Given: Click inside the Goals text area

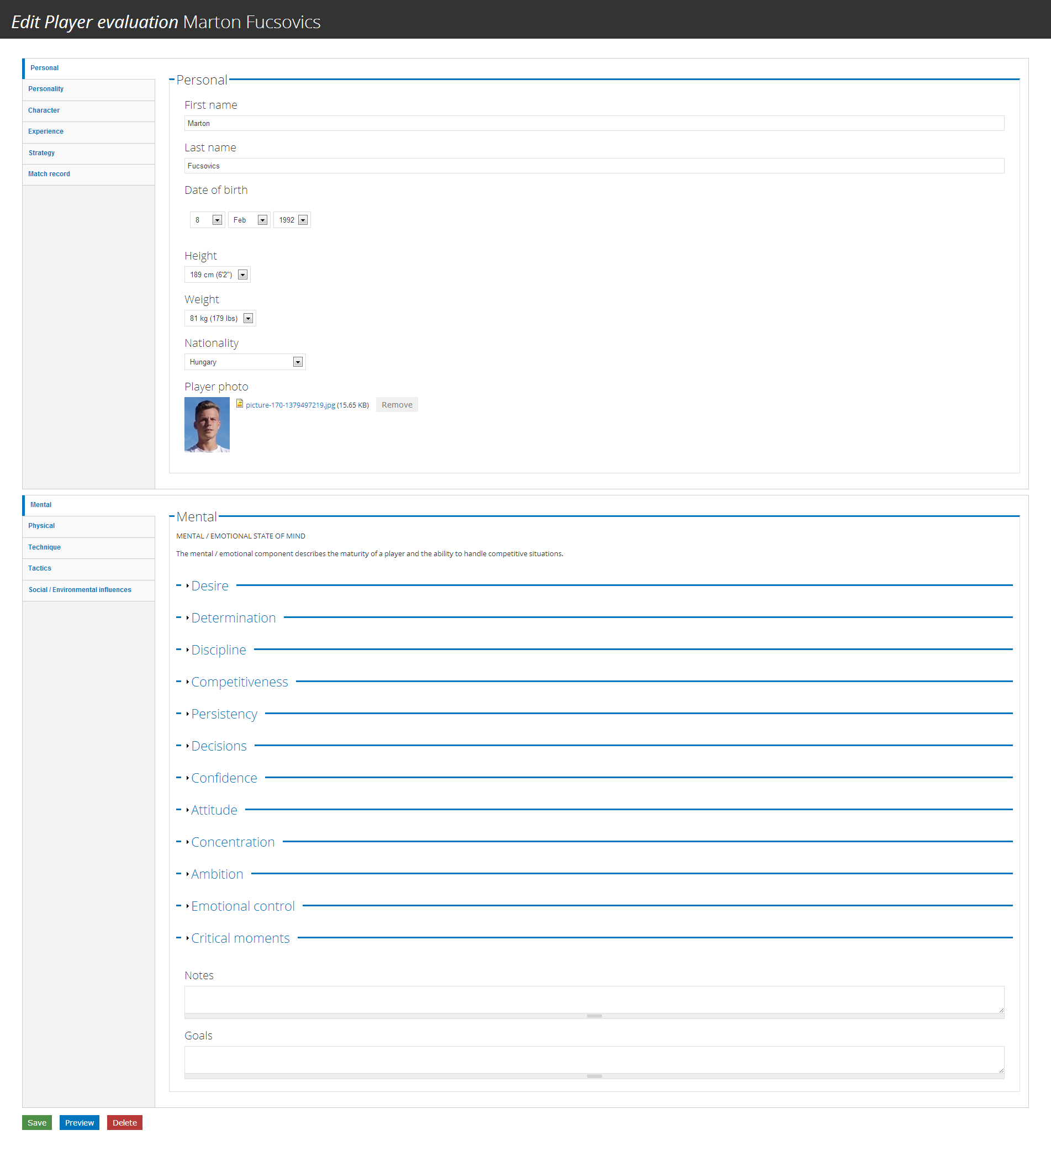Looking at the screenshot, I should 594,1060.
